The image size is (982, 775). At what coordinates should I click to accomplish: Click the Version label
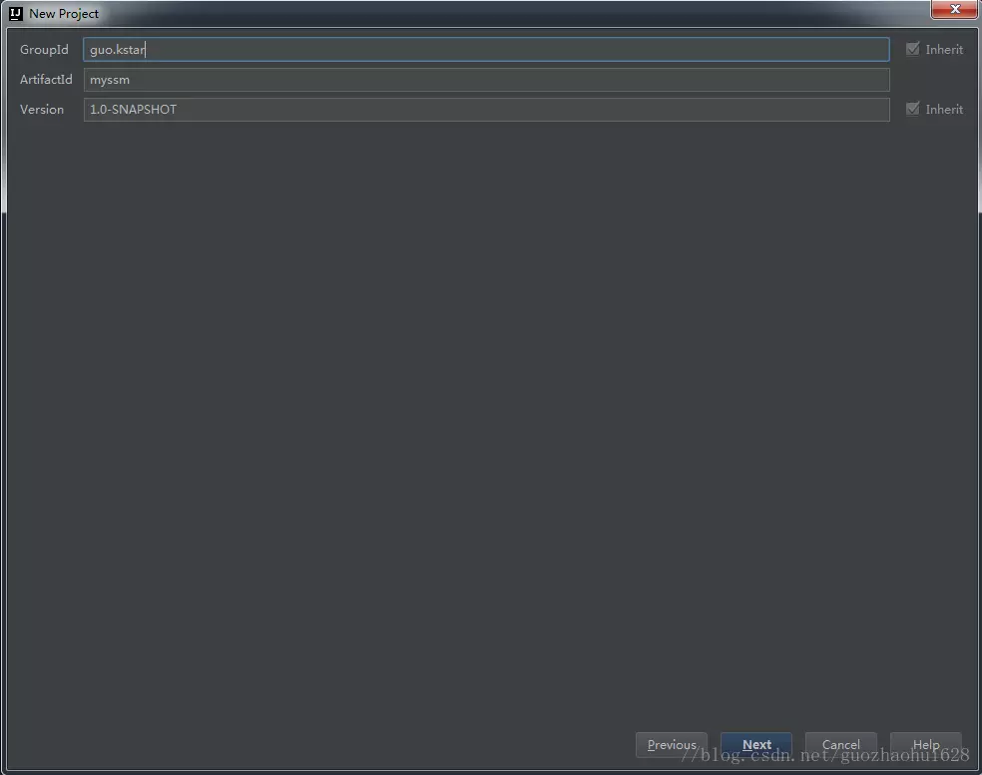(41, 110)
